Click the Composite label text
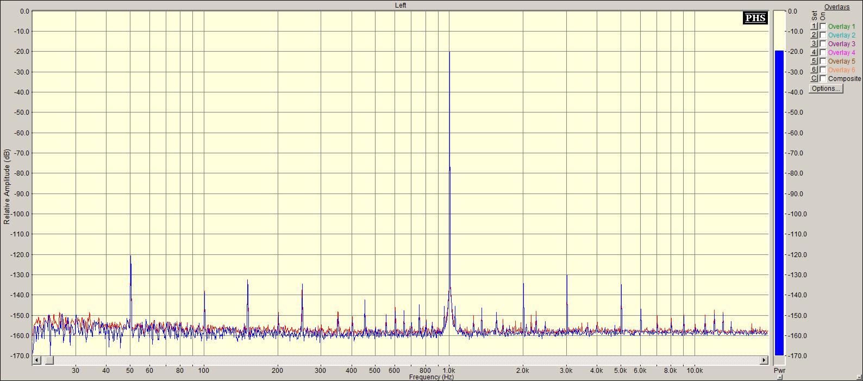The height and width of the screenshot is (381, 863). [845, 79]
